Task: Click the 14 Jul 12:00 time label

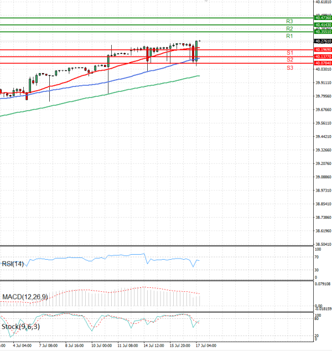Action: pos(154,345)
